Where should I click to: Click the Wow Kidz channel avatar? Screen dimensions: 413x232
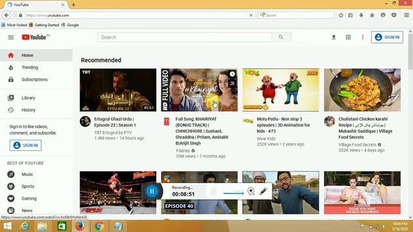(248, 121)
